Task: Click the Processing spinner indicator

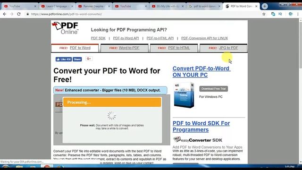Action: pos(112,116)
